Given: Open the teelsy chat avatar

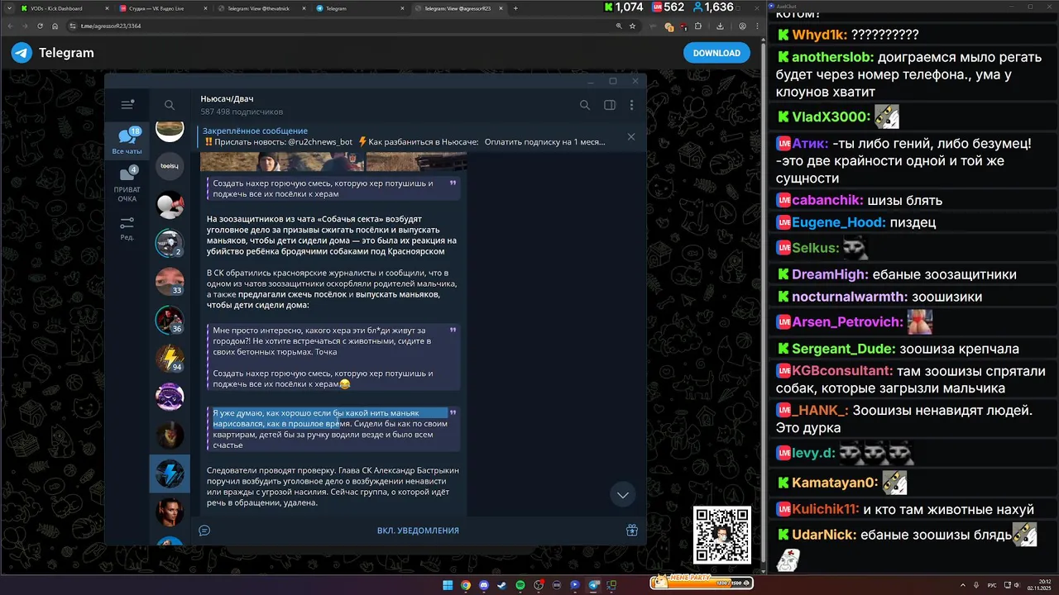Looking at the screenshot, I should pos(170,166).
